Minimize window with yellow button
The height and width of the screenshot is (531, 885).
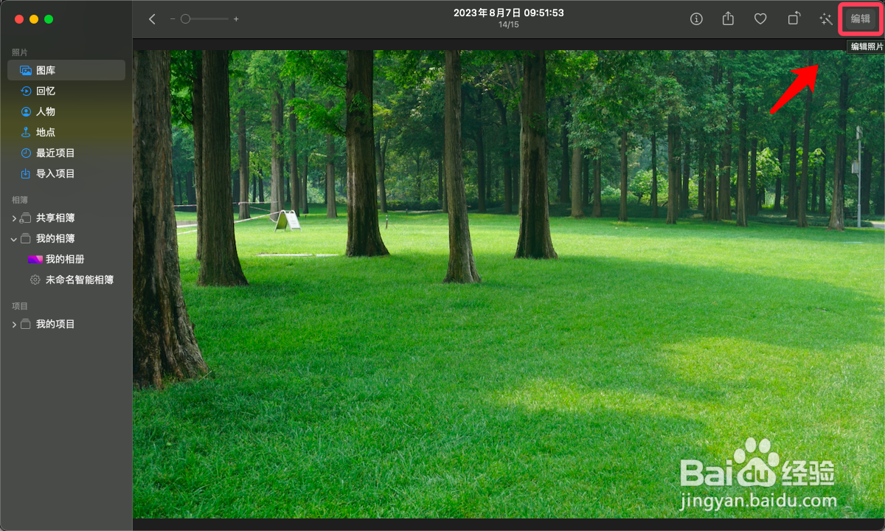coord(34,19)
